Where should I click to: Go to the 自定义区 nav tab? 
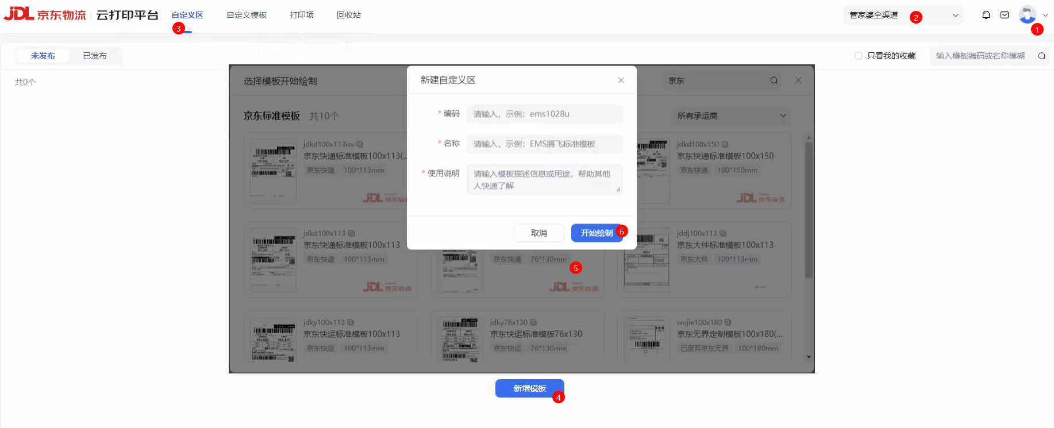[187, 15]
